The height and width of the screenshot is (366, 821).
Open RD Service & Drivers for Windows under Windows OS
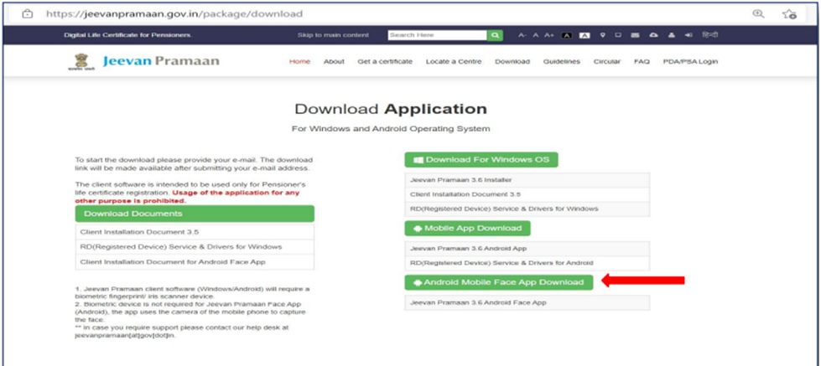527,209
